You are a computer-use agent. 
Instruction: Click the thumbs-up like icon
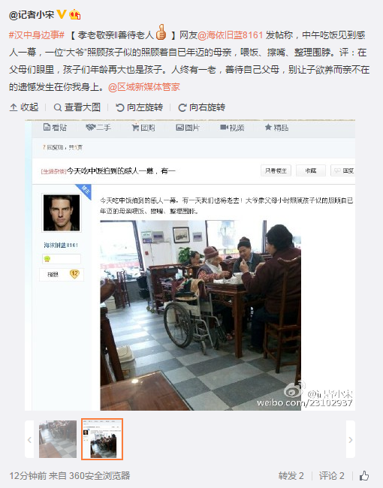[364, 475]
